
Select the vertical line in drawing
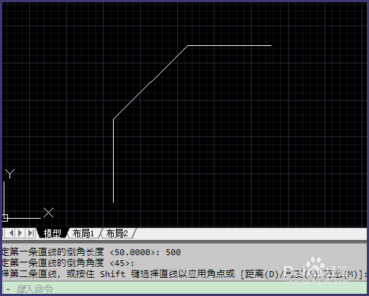click(113, 160)
